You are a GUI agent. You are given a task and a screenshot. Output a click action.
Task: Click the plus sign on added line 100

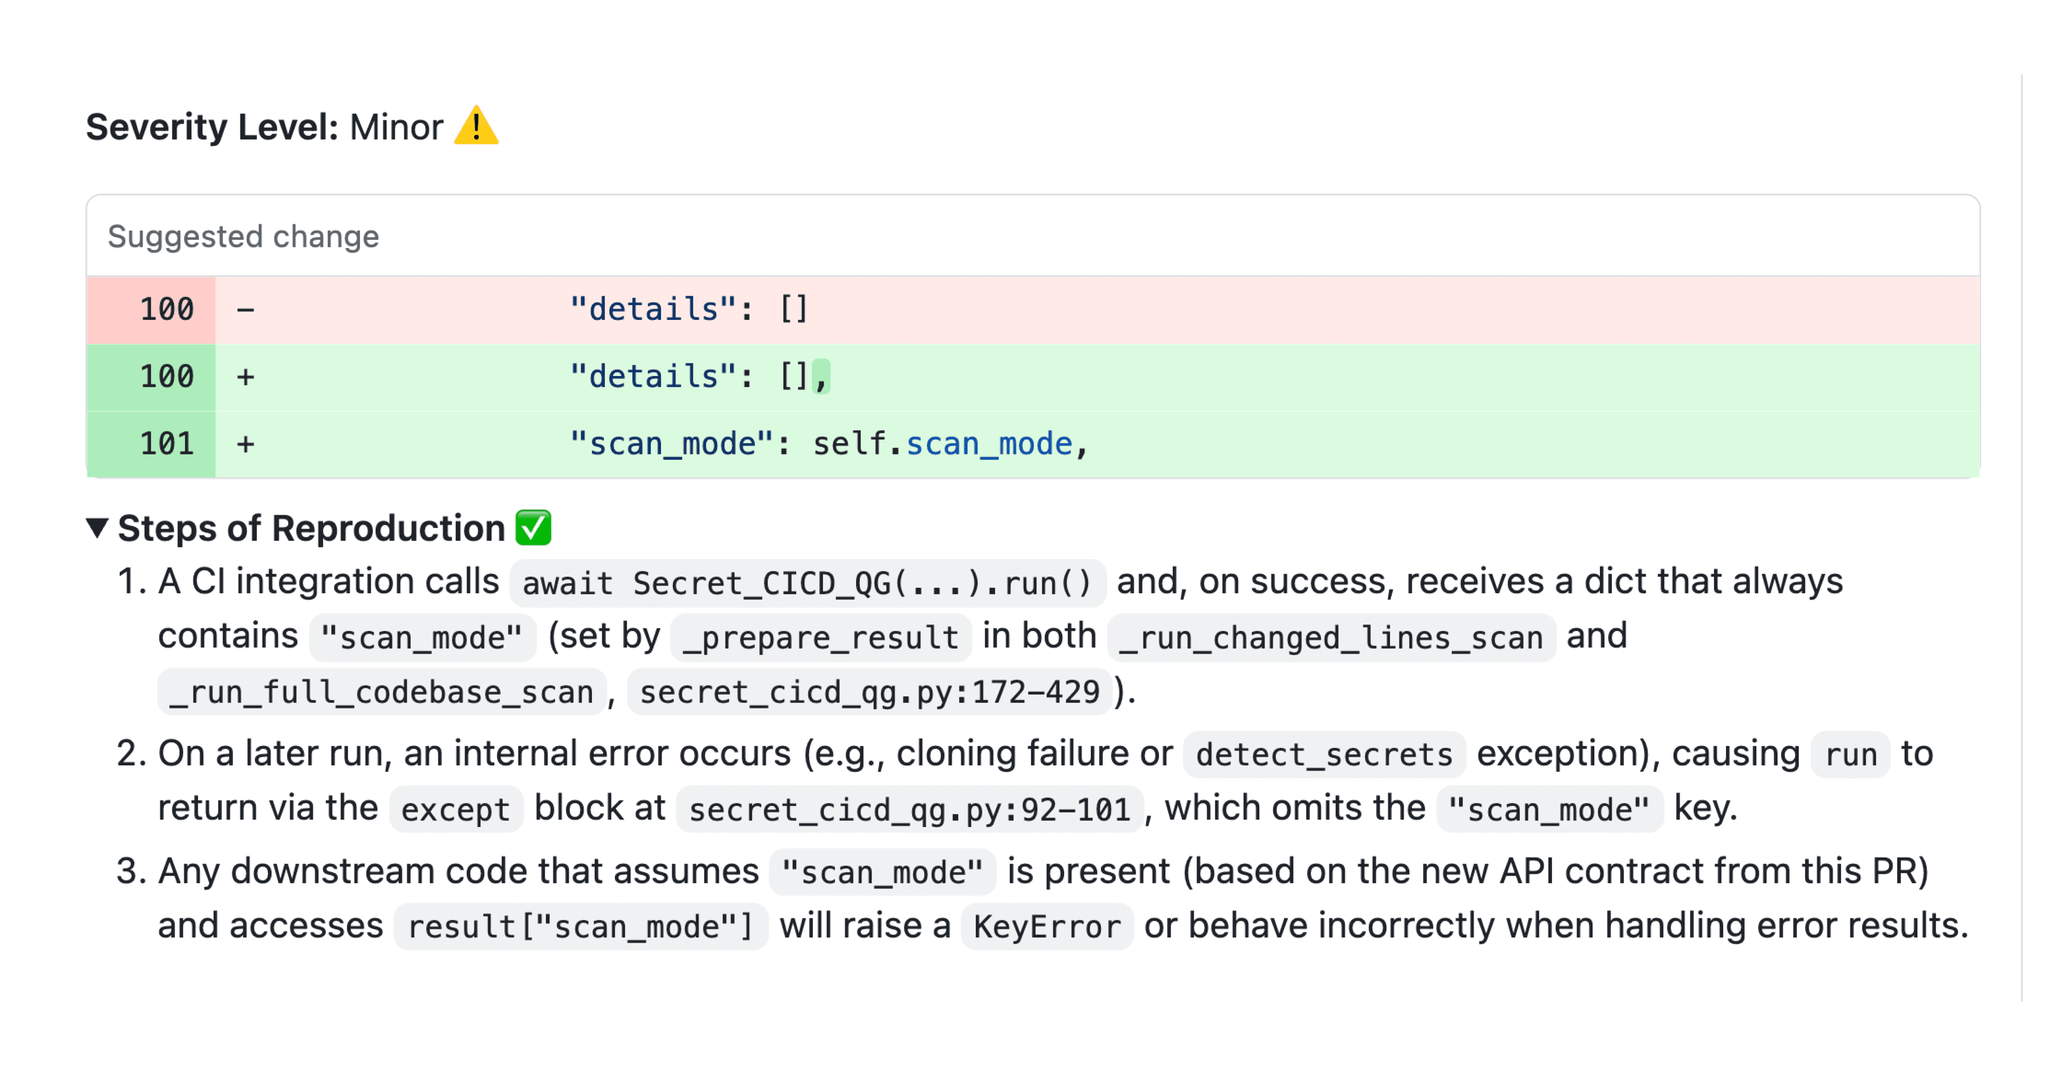pos(245,376)
